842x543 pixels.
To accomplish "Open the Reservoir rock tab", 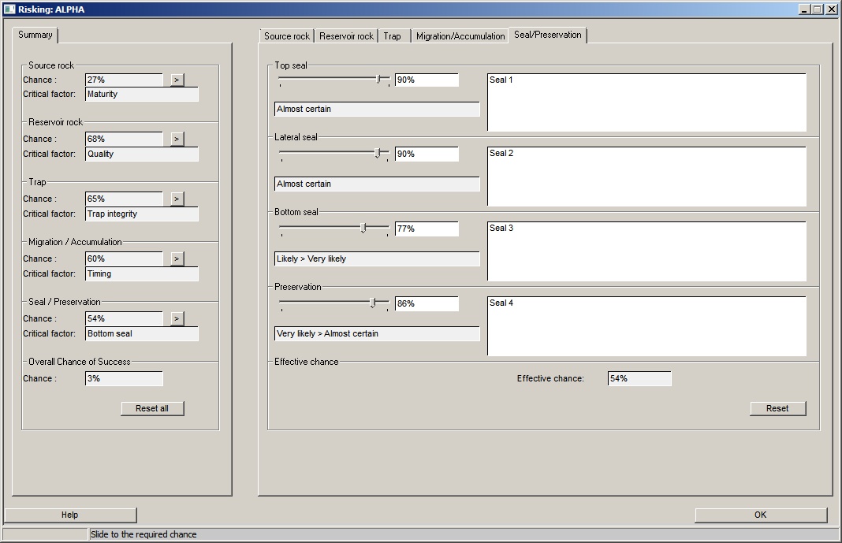I will point(346,36).
